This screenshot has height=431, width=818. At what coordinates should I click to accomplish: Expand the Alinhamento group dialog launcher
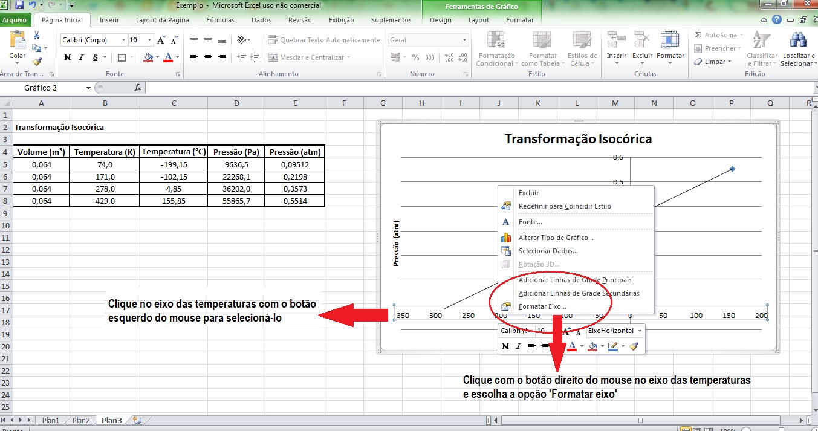(x=379, y=74)
